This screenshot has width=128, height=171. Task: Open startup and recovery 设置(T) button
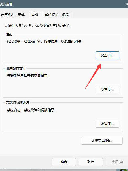(x=107, y=124)
